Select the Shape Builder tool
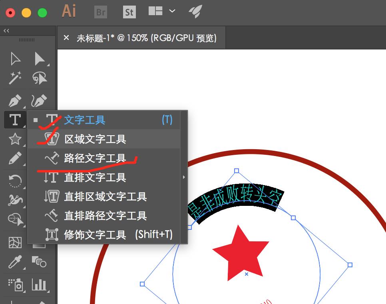 pos(16,219)
